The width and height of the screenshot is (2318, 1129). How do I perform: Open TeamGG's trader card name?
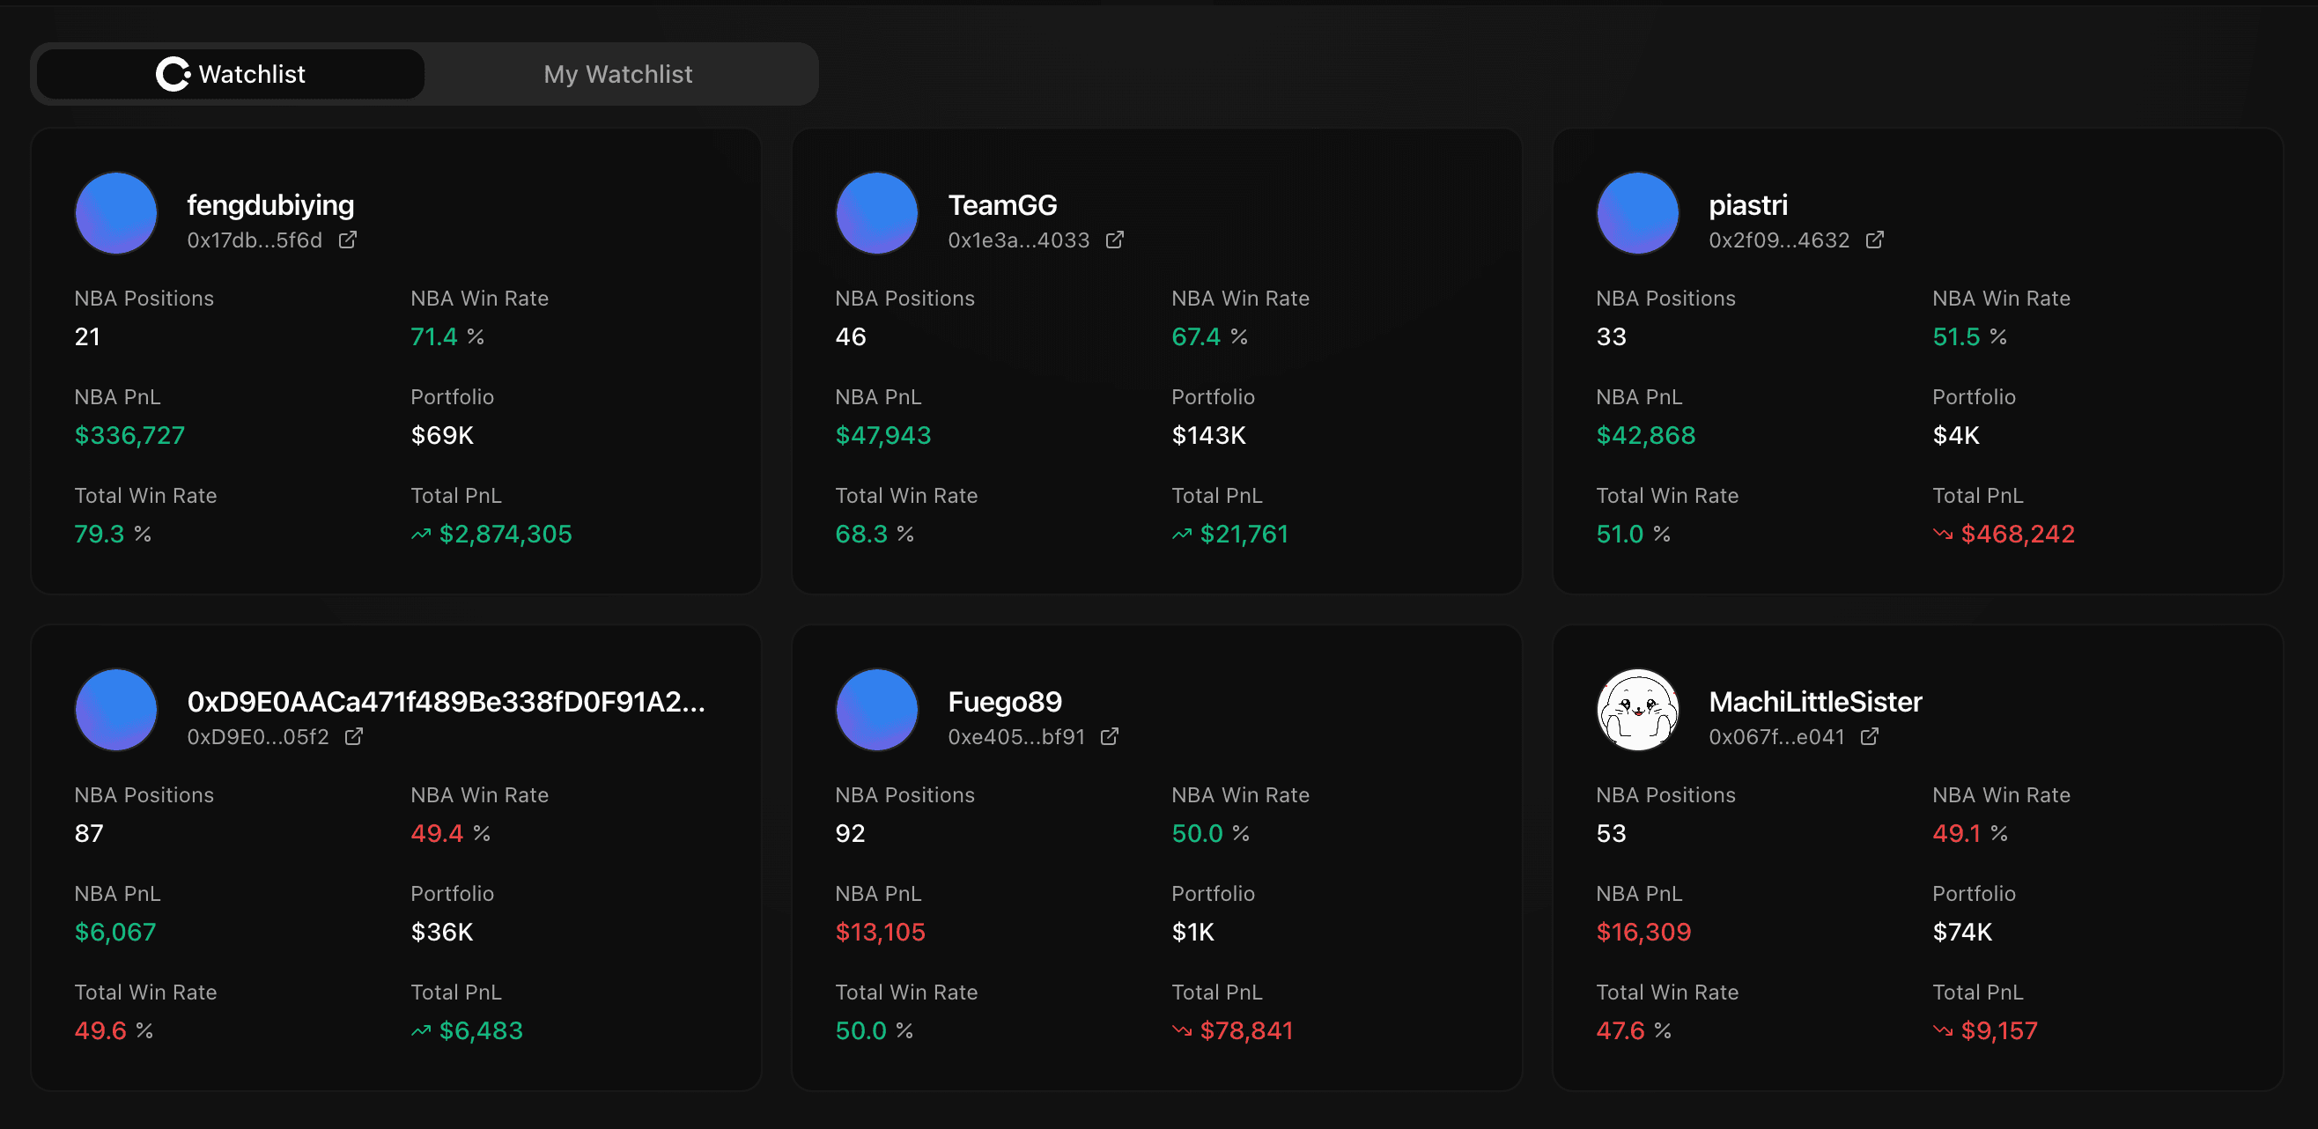[x=1002, y=204]
